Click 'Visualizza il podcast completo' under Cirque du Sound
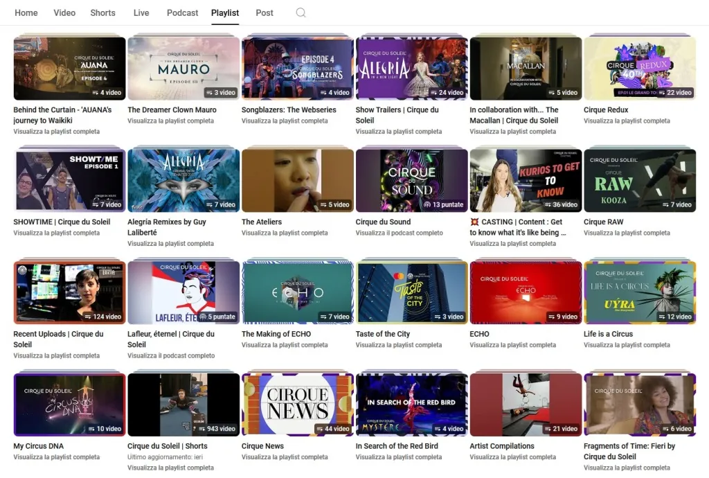The image size is (709, 478). (x=400, y=233)
